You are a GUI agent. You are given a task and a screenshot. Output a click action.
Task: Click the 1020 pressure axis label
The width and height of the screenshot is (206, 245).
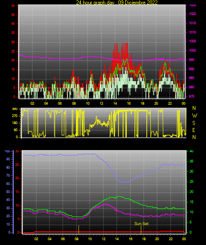192,14
